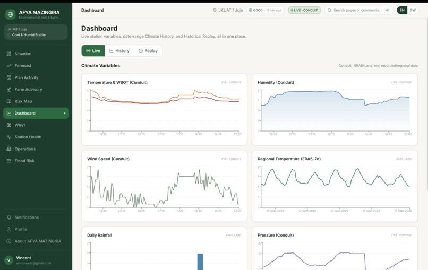
Task: Click the Situation sidebar icon
Action: [x=9, y=54]
